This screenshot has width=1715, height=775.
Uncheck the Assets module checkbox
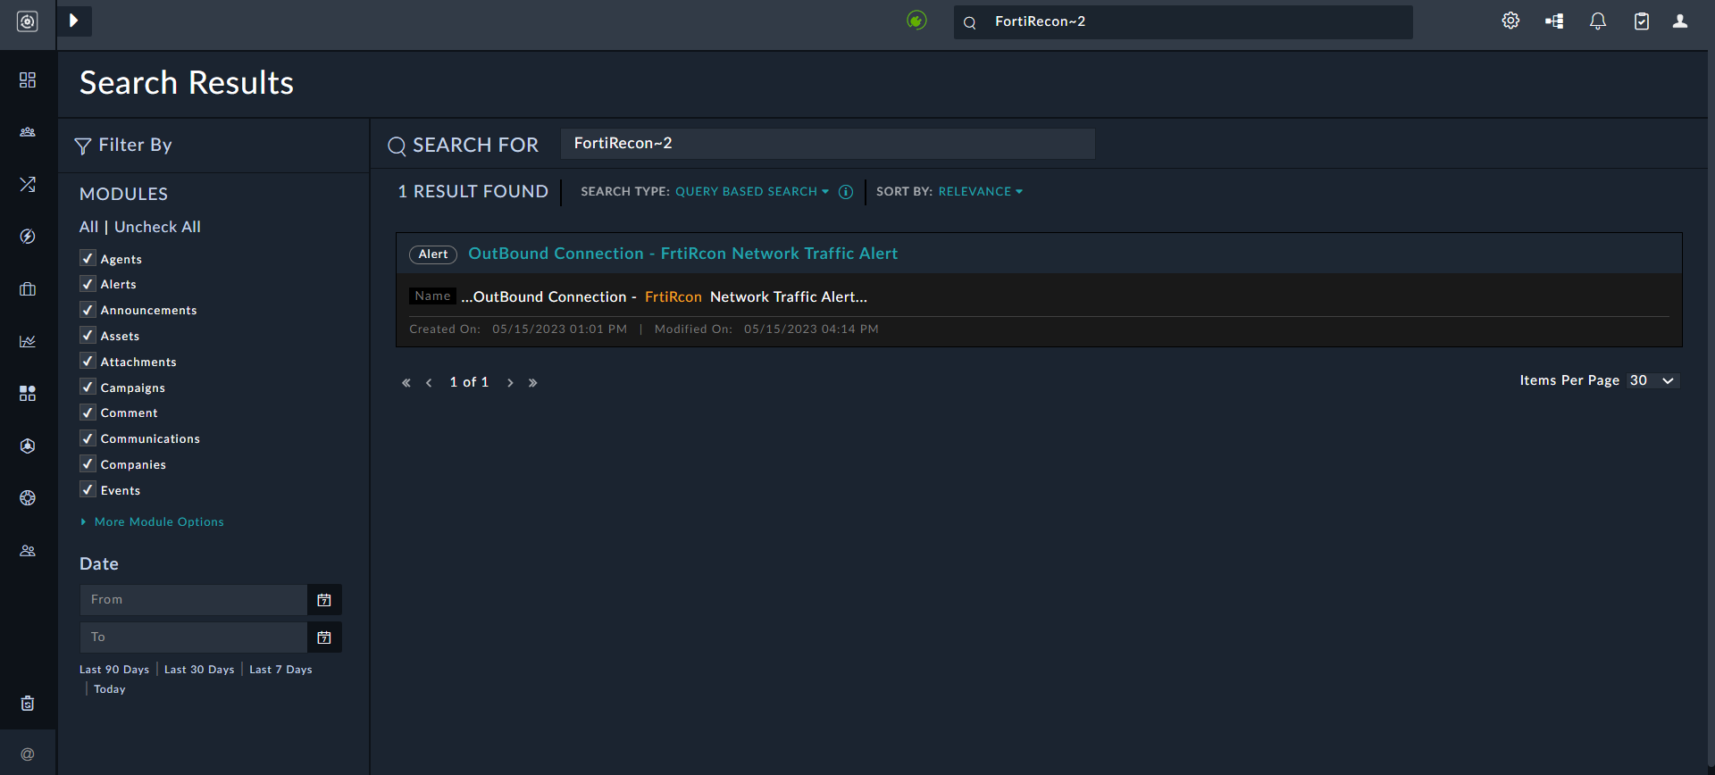click(x=88, y=336)
